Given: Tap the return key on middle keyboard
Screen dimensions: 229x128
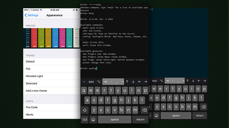Looking at the screenshot, I should pos(140,119).
